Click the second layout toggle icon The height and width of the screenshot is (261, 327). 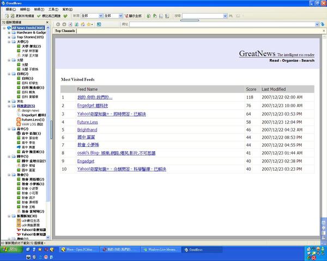click(x=167, y=16)
